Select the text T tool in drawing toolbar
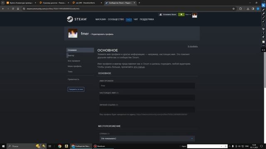 [x=263, y=33]
